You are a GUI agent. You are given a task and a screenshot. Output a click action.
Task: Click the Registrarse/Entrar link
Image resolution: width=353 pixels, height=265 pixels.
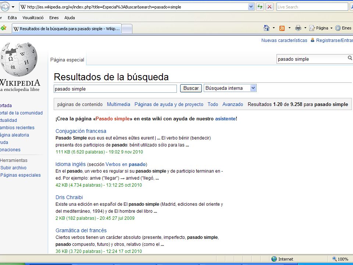point(334,40)
